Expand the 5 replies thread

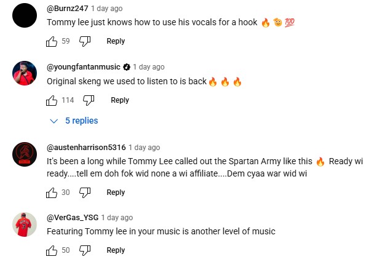(74, 121)
